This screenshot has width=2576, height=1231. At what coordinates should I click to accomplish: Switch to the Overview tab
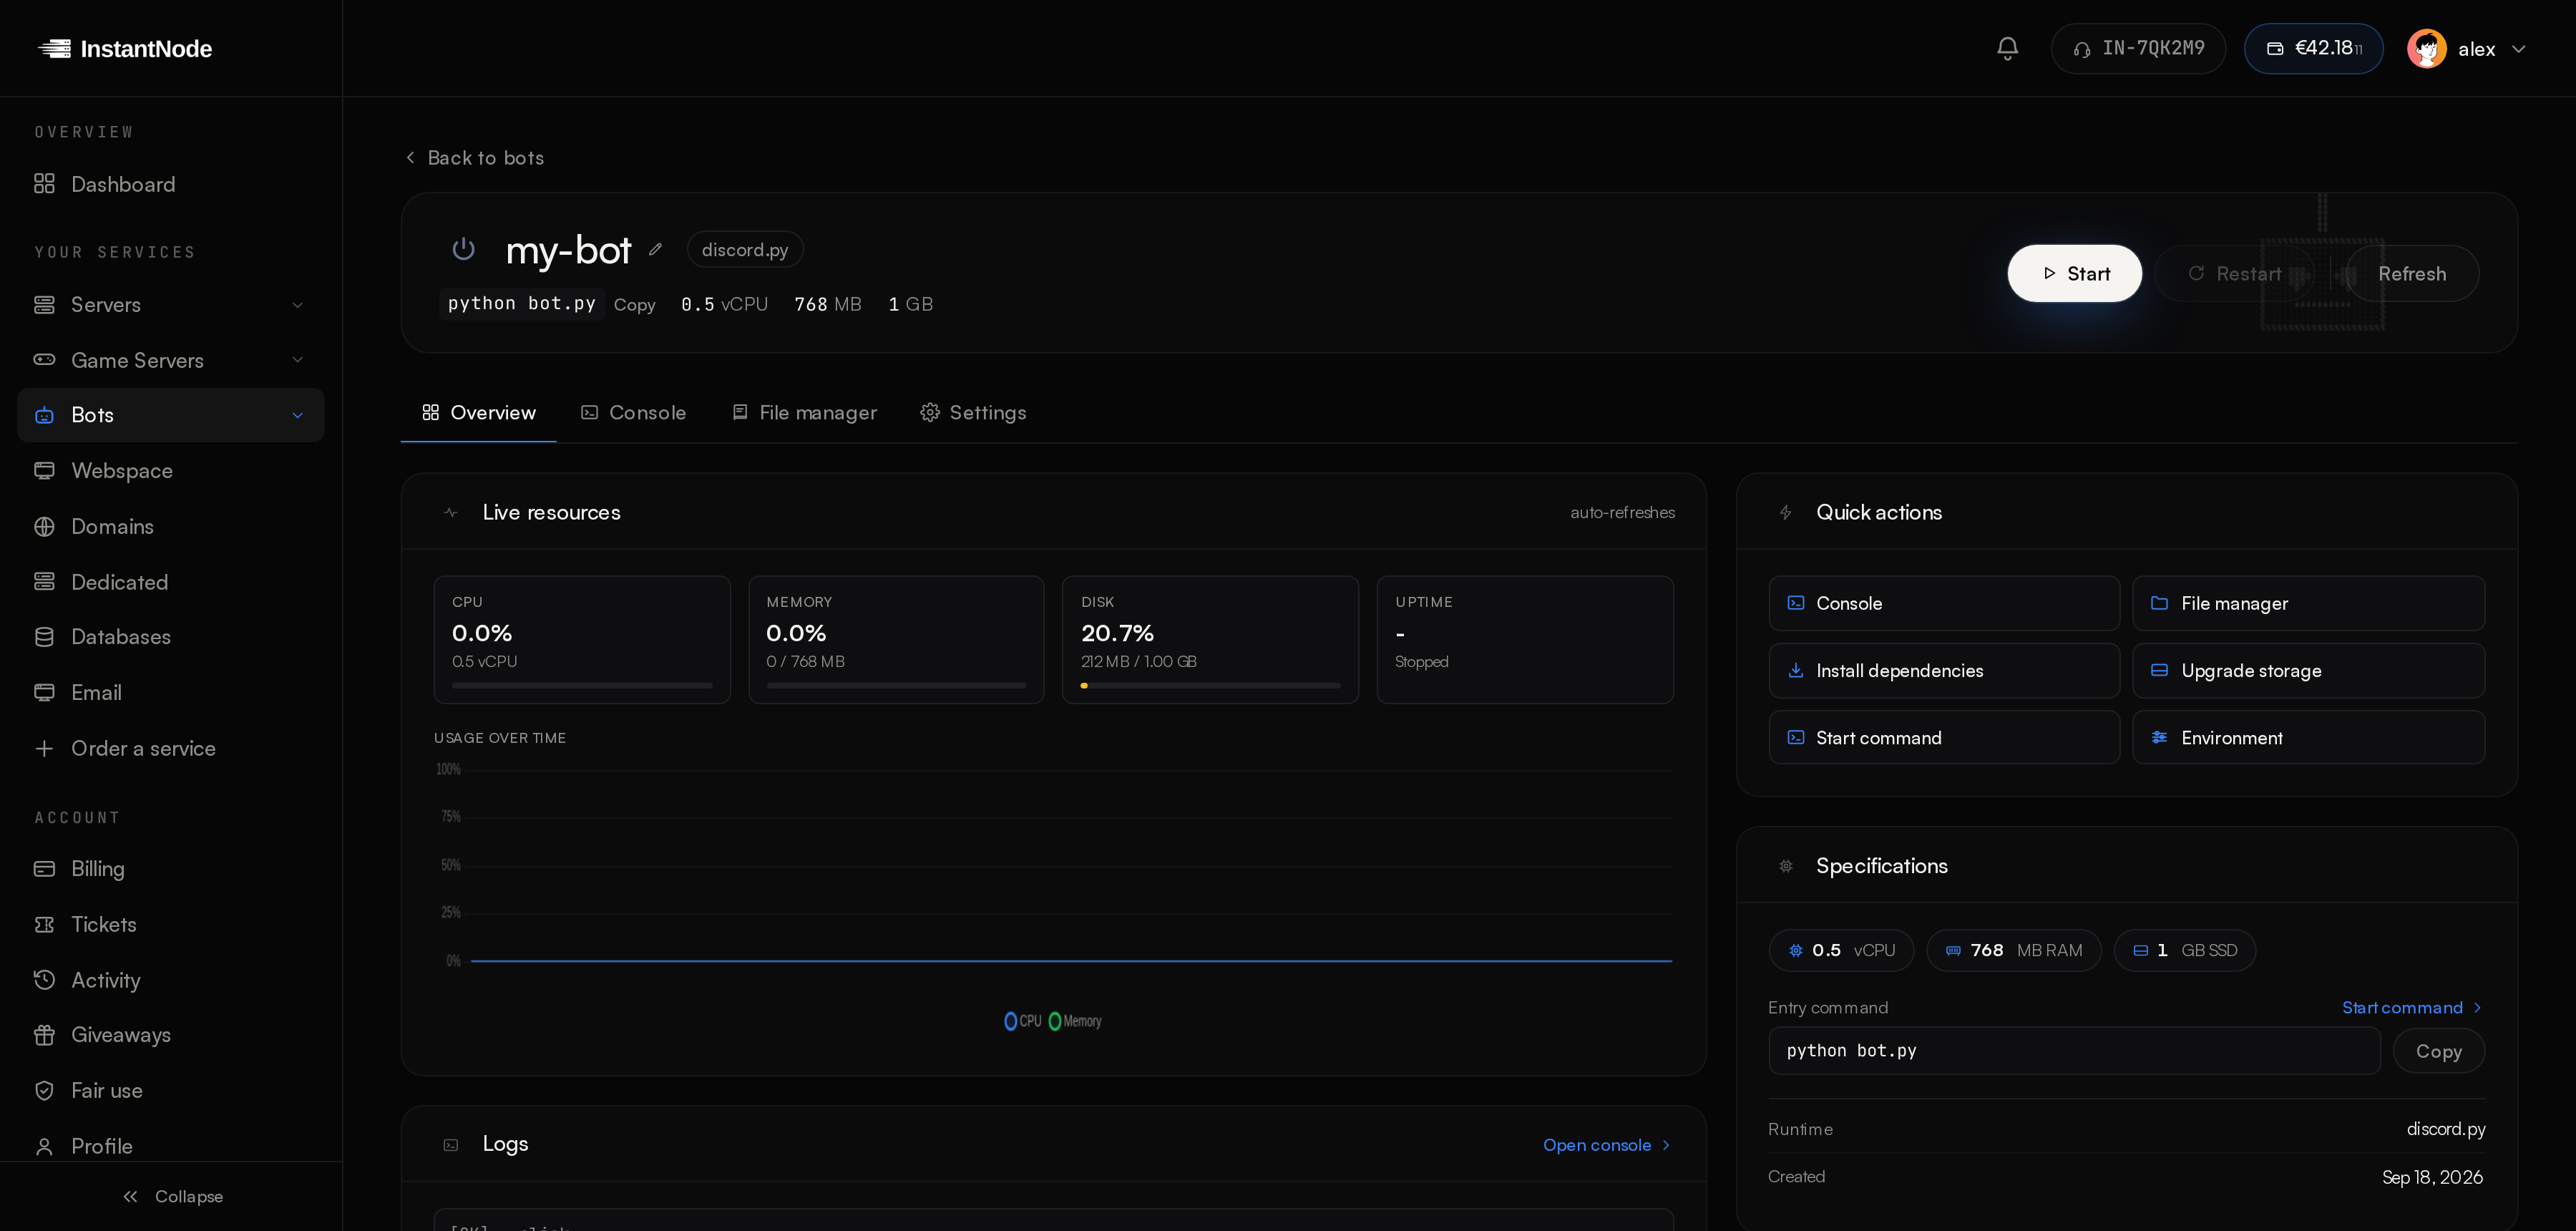[x=479, y=413]
